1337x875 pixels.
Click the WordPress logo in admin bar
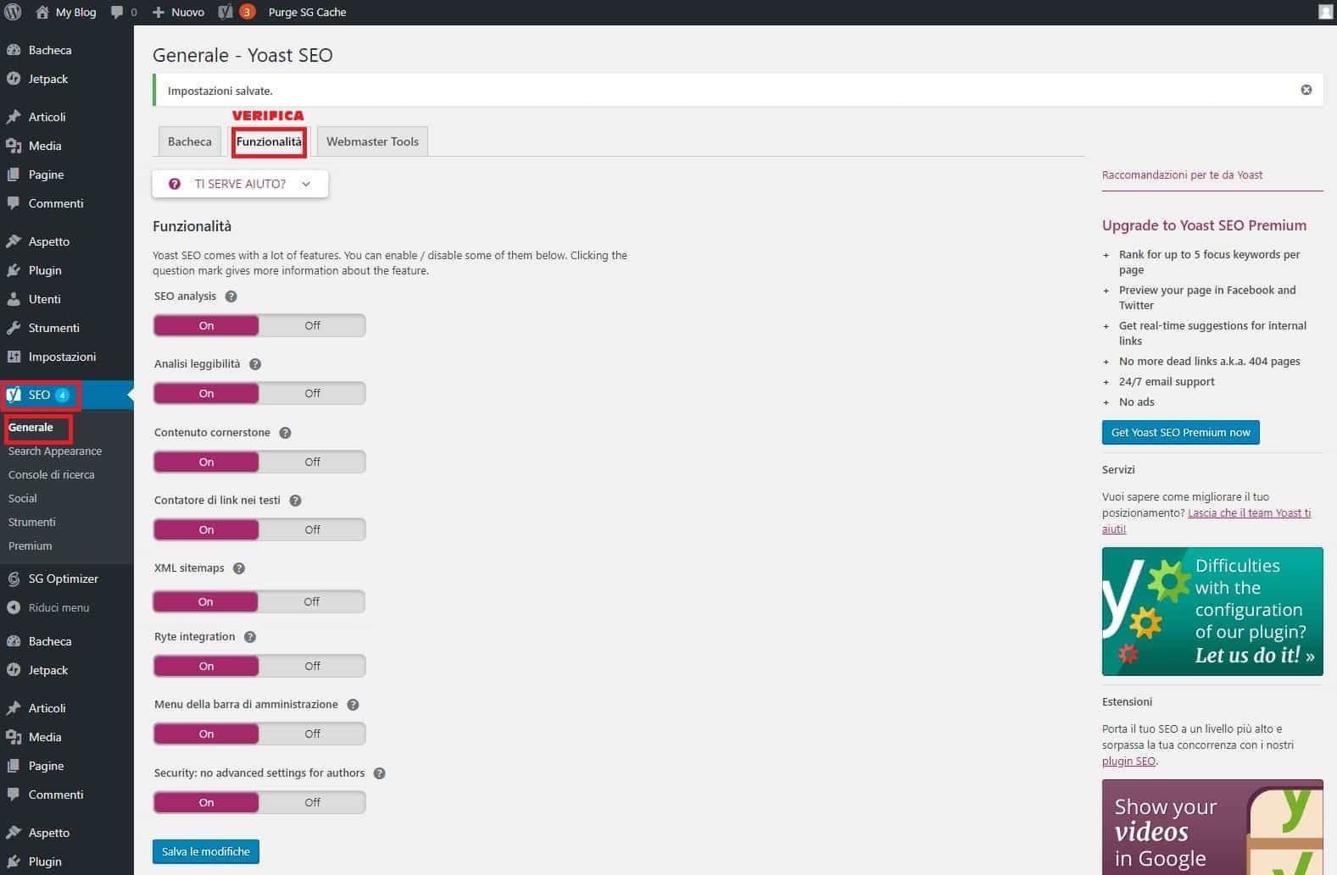coord(13,12)
